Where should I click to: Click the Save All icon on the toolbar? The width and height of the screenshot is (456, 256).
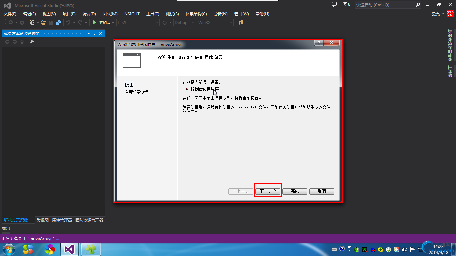[58, 22]
